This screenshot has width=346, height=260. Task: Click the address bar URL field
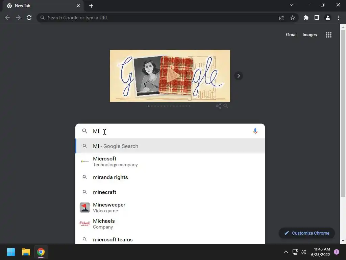159,18
